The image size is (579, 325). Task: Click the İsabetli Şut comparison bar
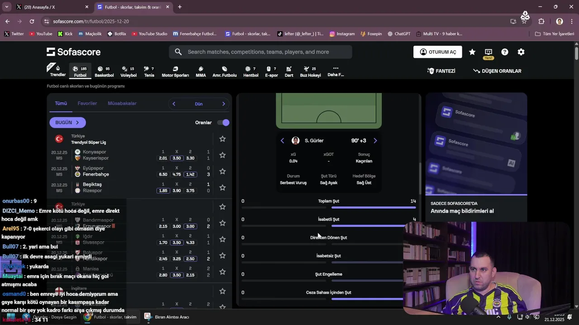(329, 226)
